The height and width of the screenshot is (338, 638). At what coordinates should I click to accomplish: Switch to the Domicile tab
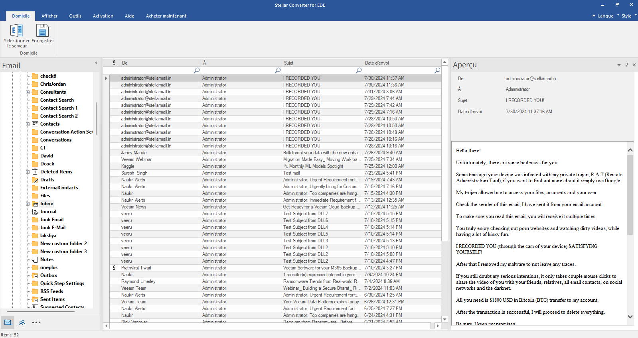pos(21,16)
